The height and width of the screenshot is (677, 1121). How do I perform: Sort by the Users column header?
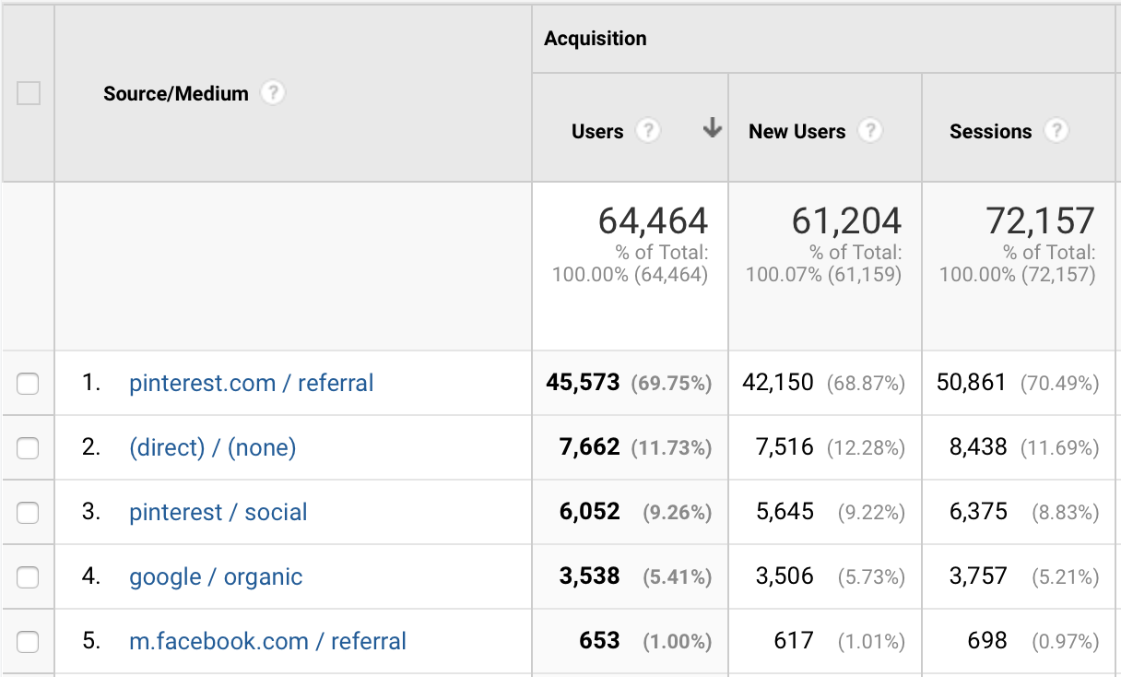click(597, 131)
